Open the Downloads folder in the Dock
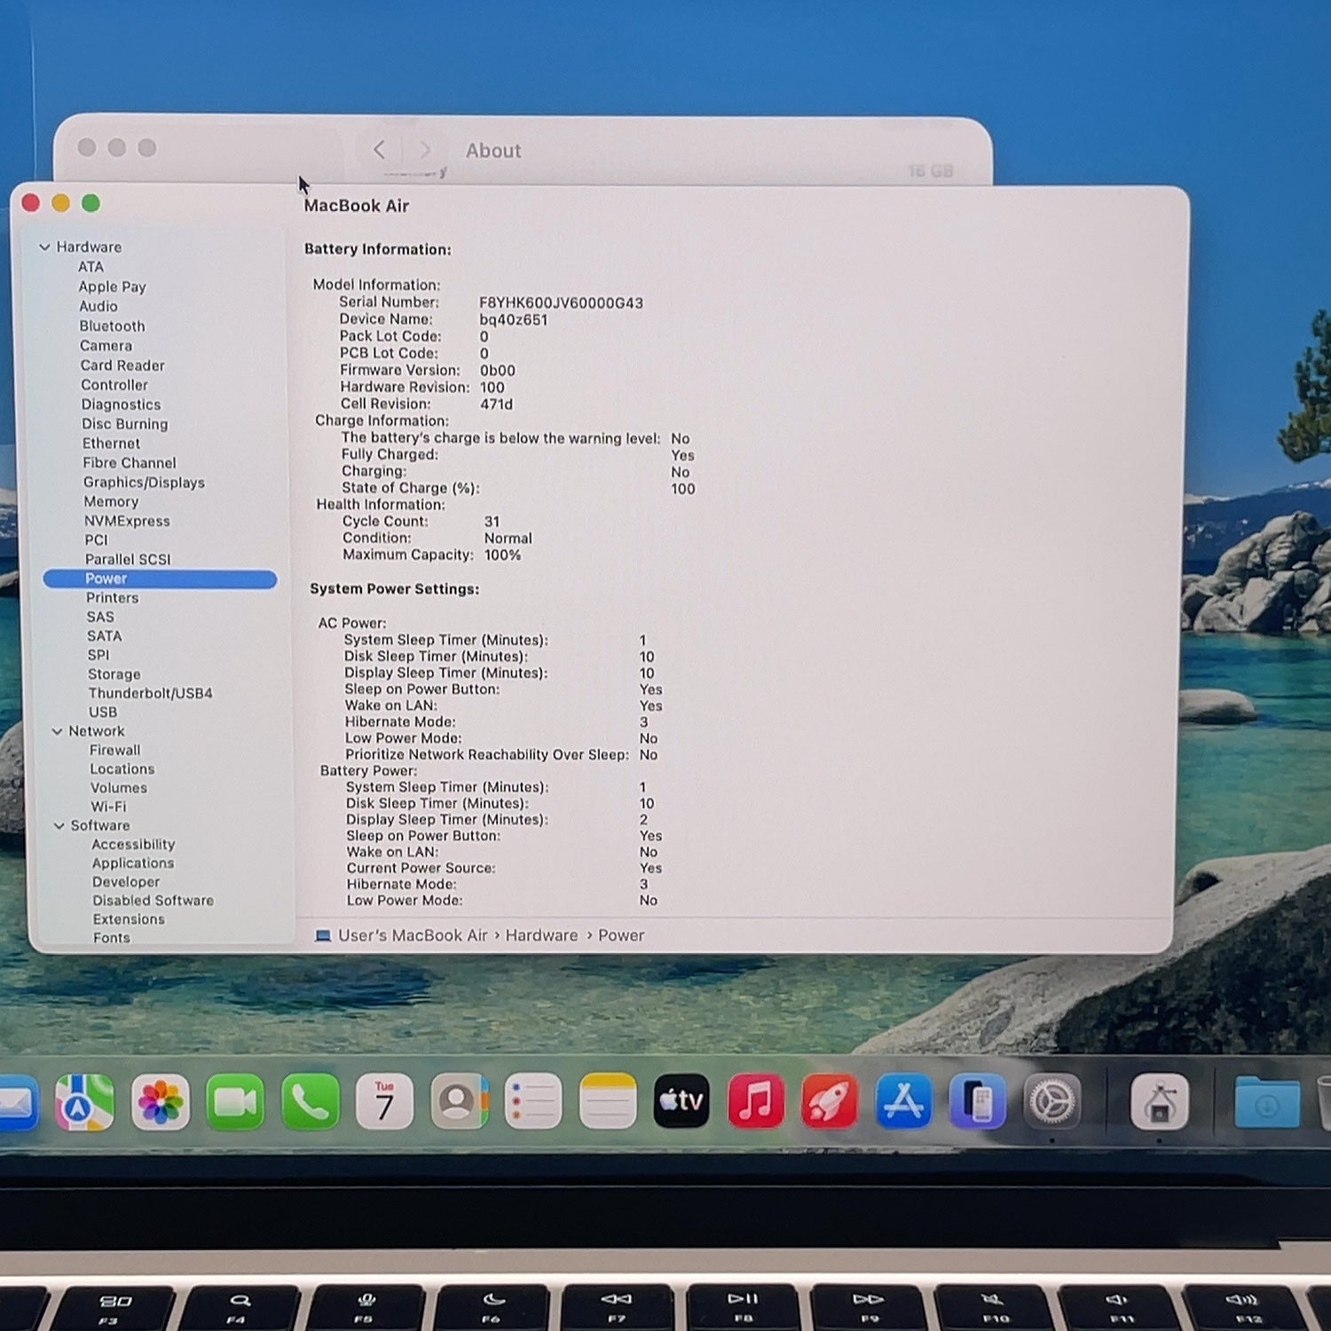1331x1331 pixels. click(x=1266, y=1102)
